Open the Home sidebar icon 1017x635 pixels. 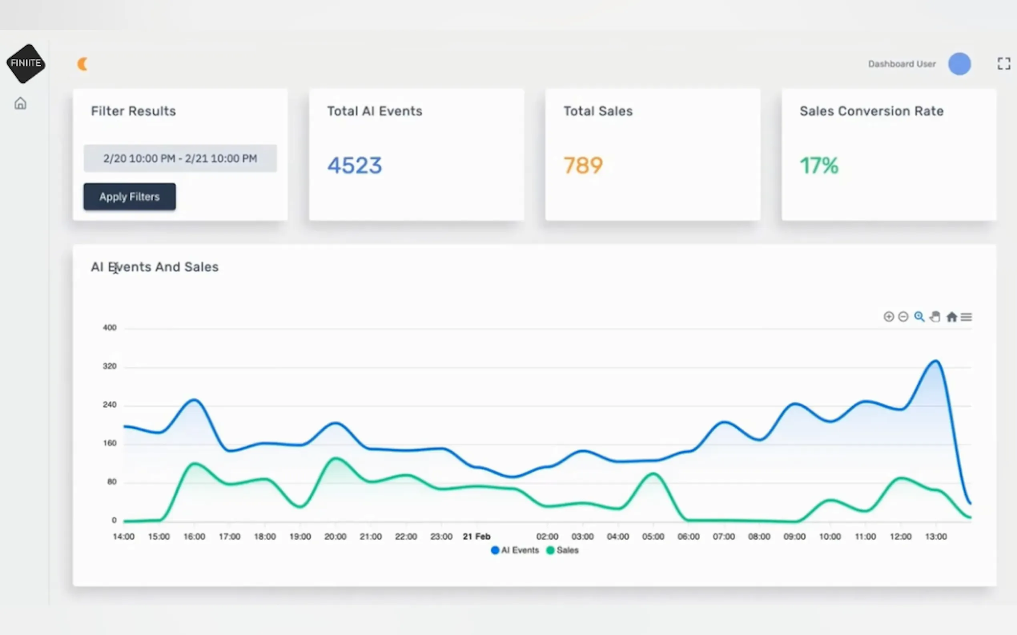tap(20, 103)
